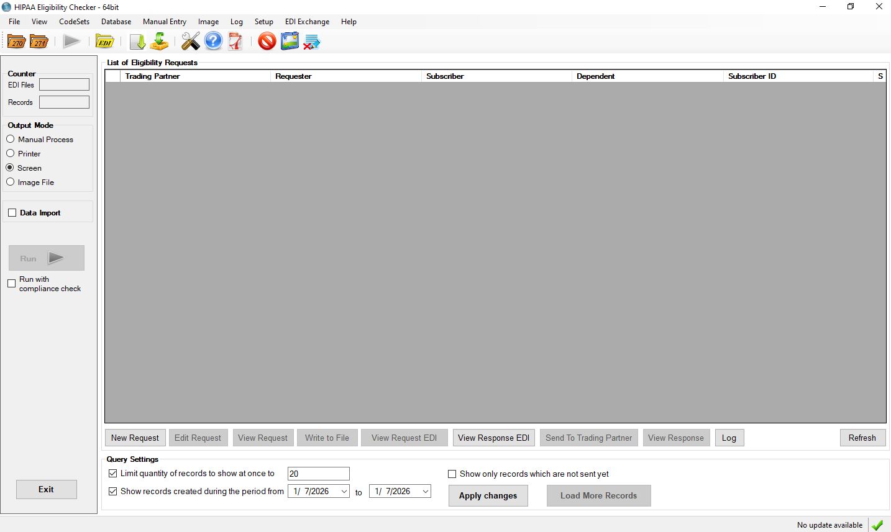Screen dimensions: 891x532
Task: Click the View Request button
Action: (x=263, y=438)
